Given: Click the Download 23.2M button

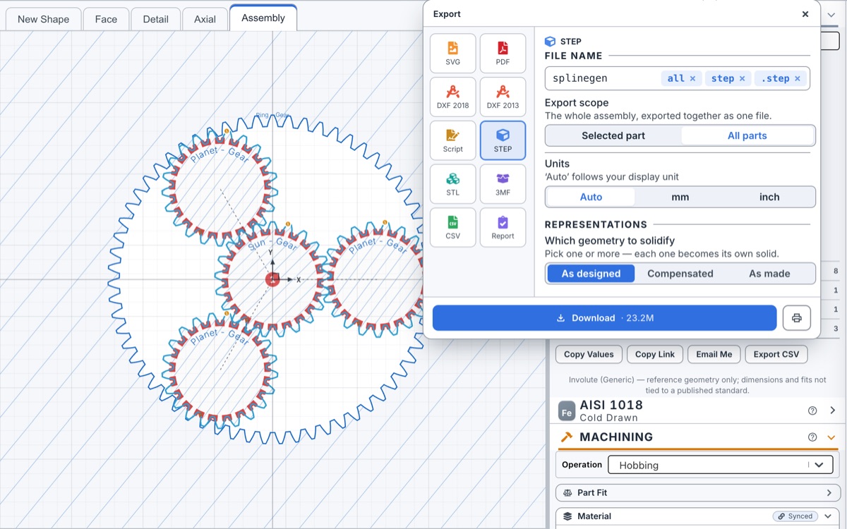Looking at the screenshot, I should click(x=604, y=318).
